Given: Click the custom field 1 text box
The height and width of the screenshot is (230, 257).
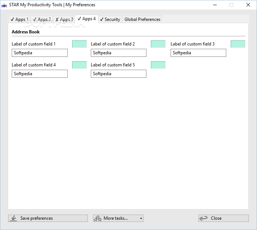Looking at the screenshot, I should [40, 53].
